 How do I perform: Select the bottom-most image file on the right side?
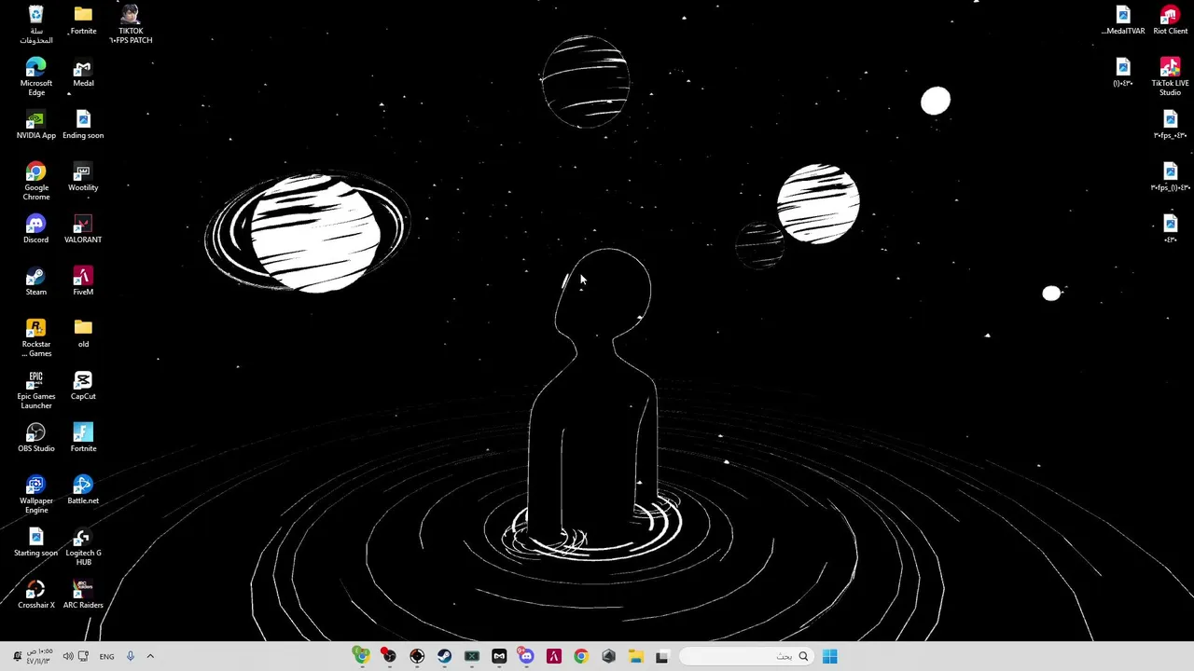[x=1170, y=229]
